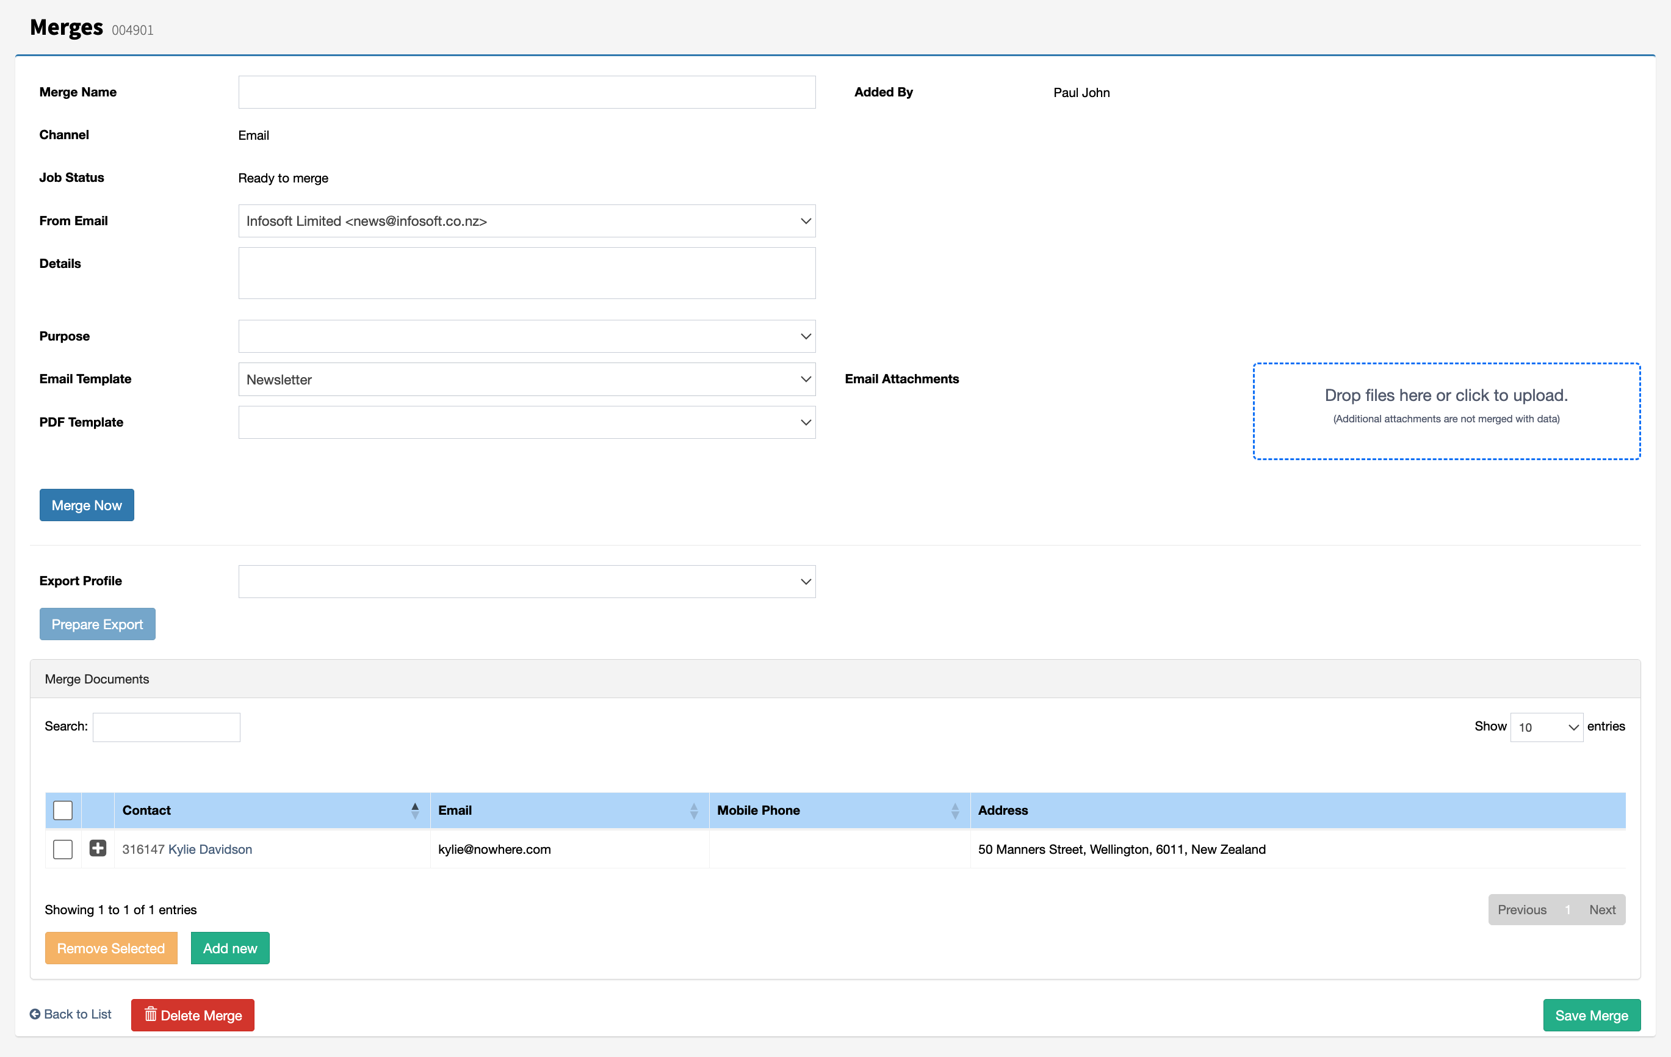Open the Purpose dropdown
Image resolution: width=1671 pixels, height=1057 pixels.
click(x=527, y=336)
